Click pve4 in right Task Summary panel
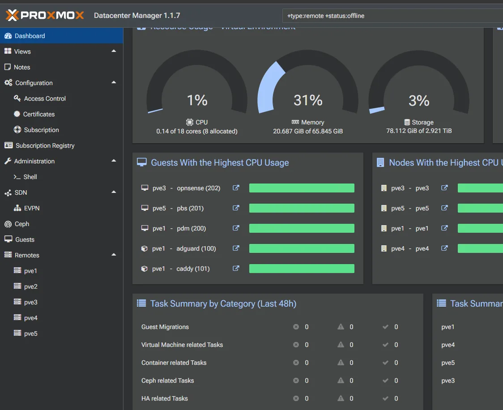 coord(448,345)
